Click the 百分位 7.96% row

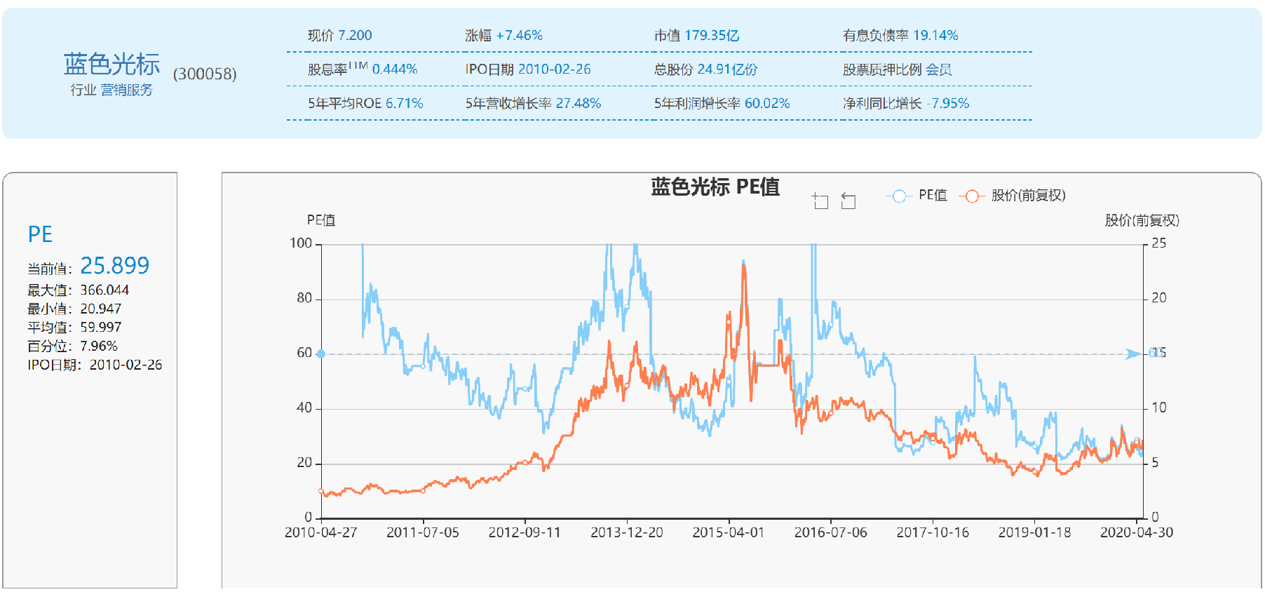pyautogui.click(x=72, y=347)
